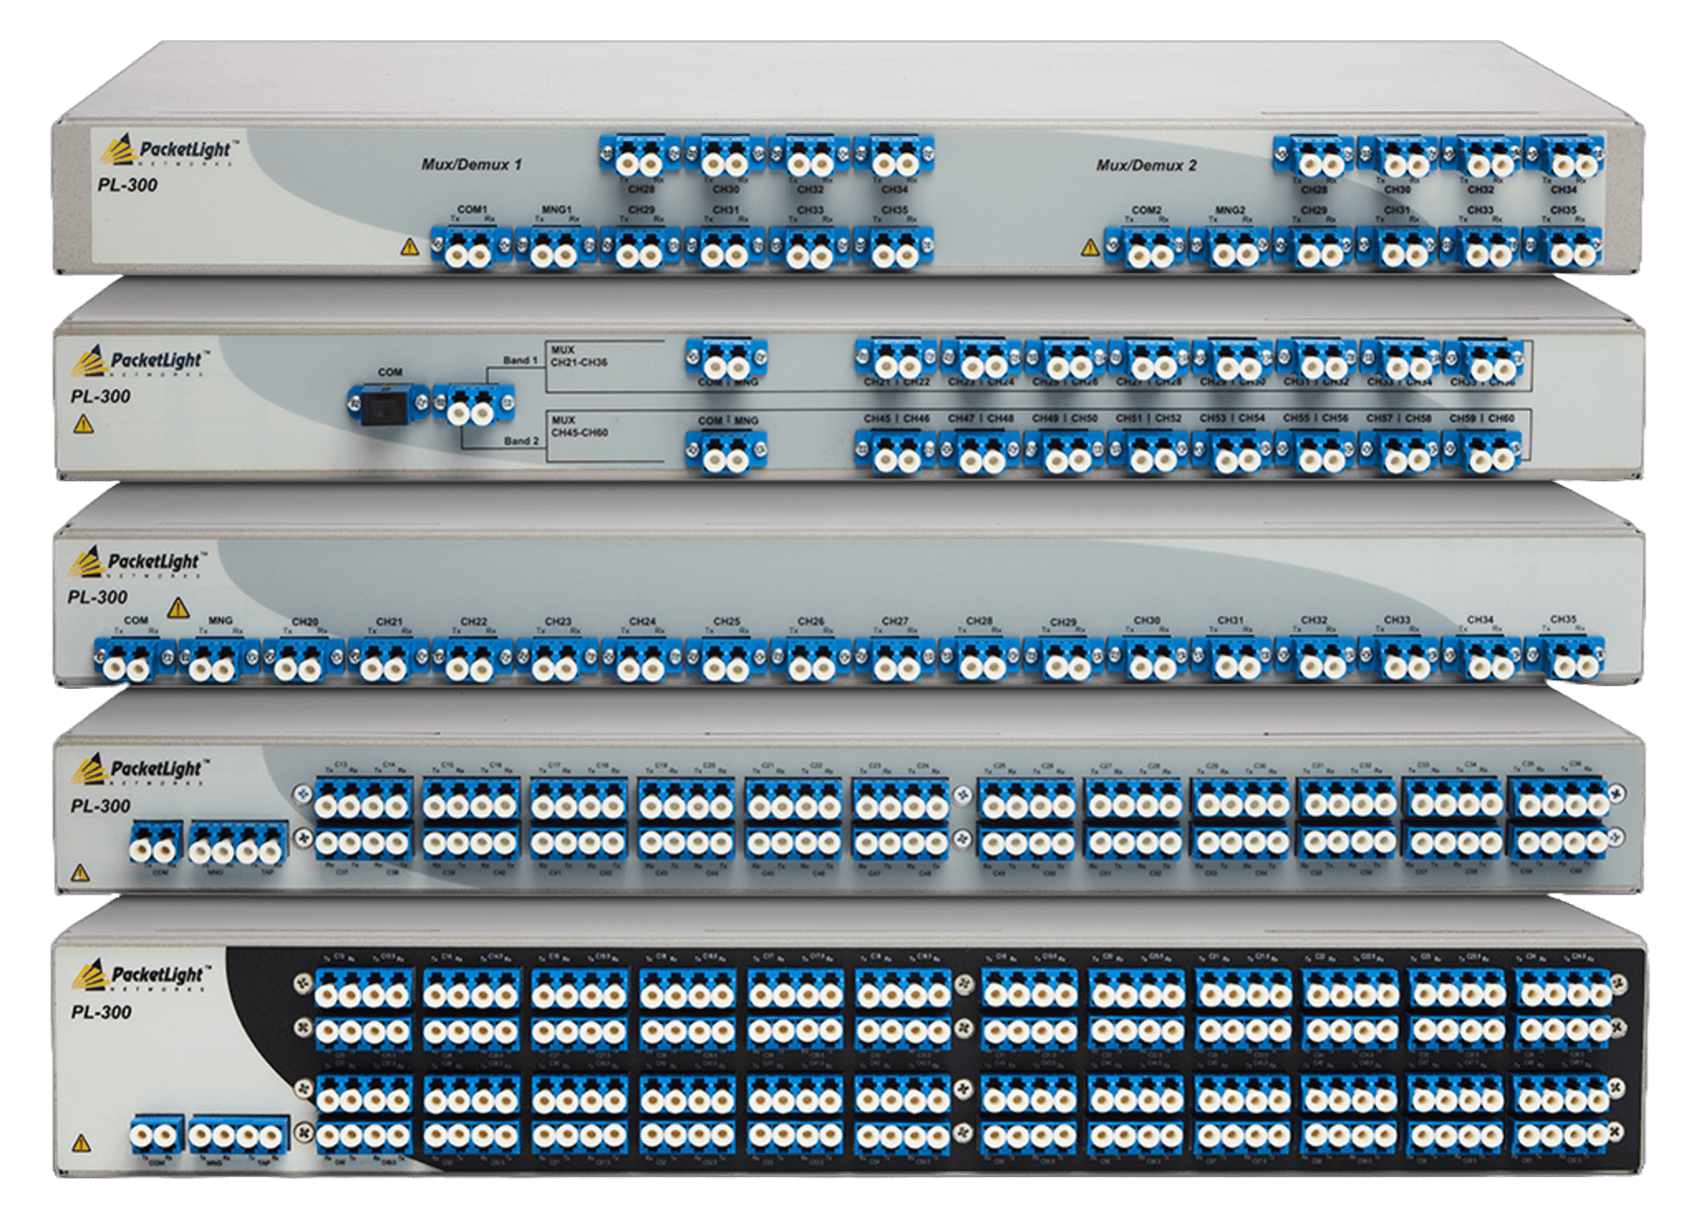Click the CH25 duplex port
Viewport: 1703px width, 1215px height.
(x=727, y=660)
